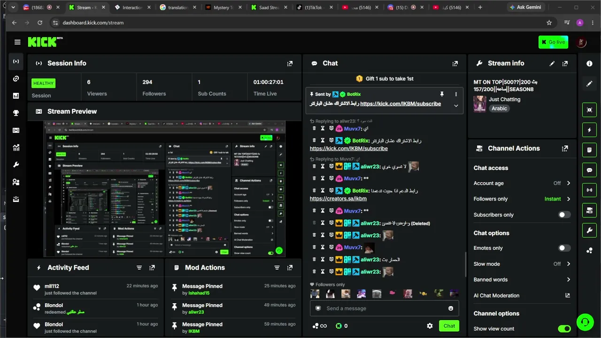Open the profile avatar menu
Viewport: 601px width, 338px height.
coord(581,42)
